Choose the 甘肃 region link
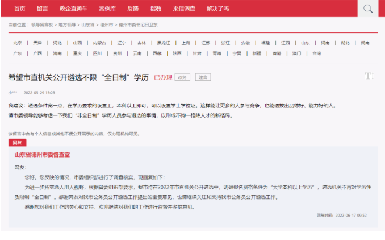The image size is (385, 240). 197,53
